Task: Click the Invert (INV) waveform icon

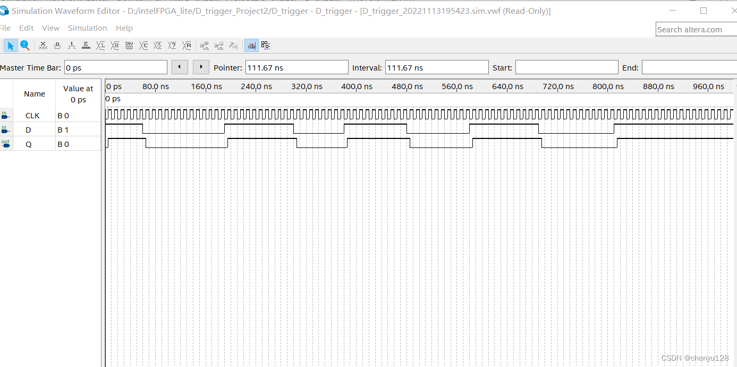Action: coord(129,46)
